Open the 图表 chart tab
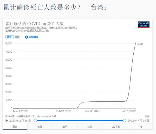 15,127
